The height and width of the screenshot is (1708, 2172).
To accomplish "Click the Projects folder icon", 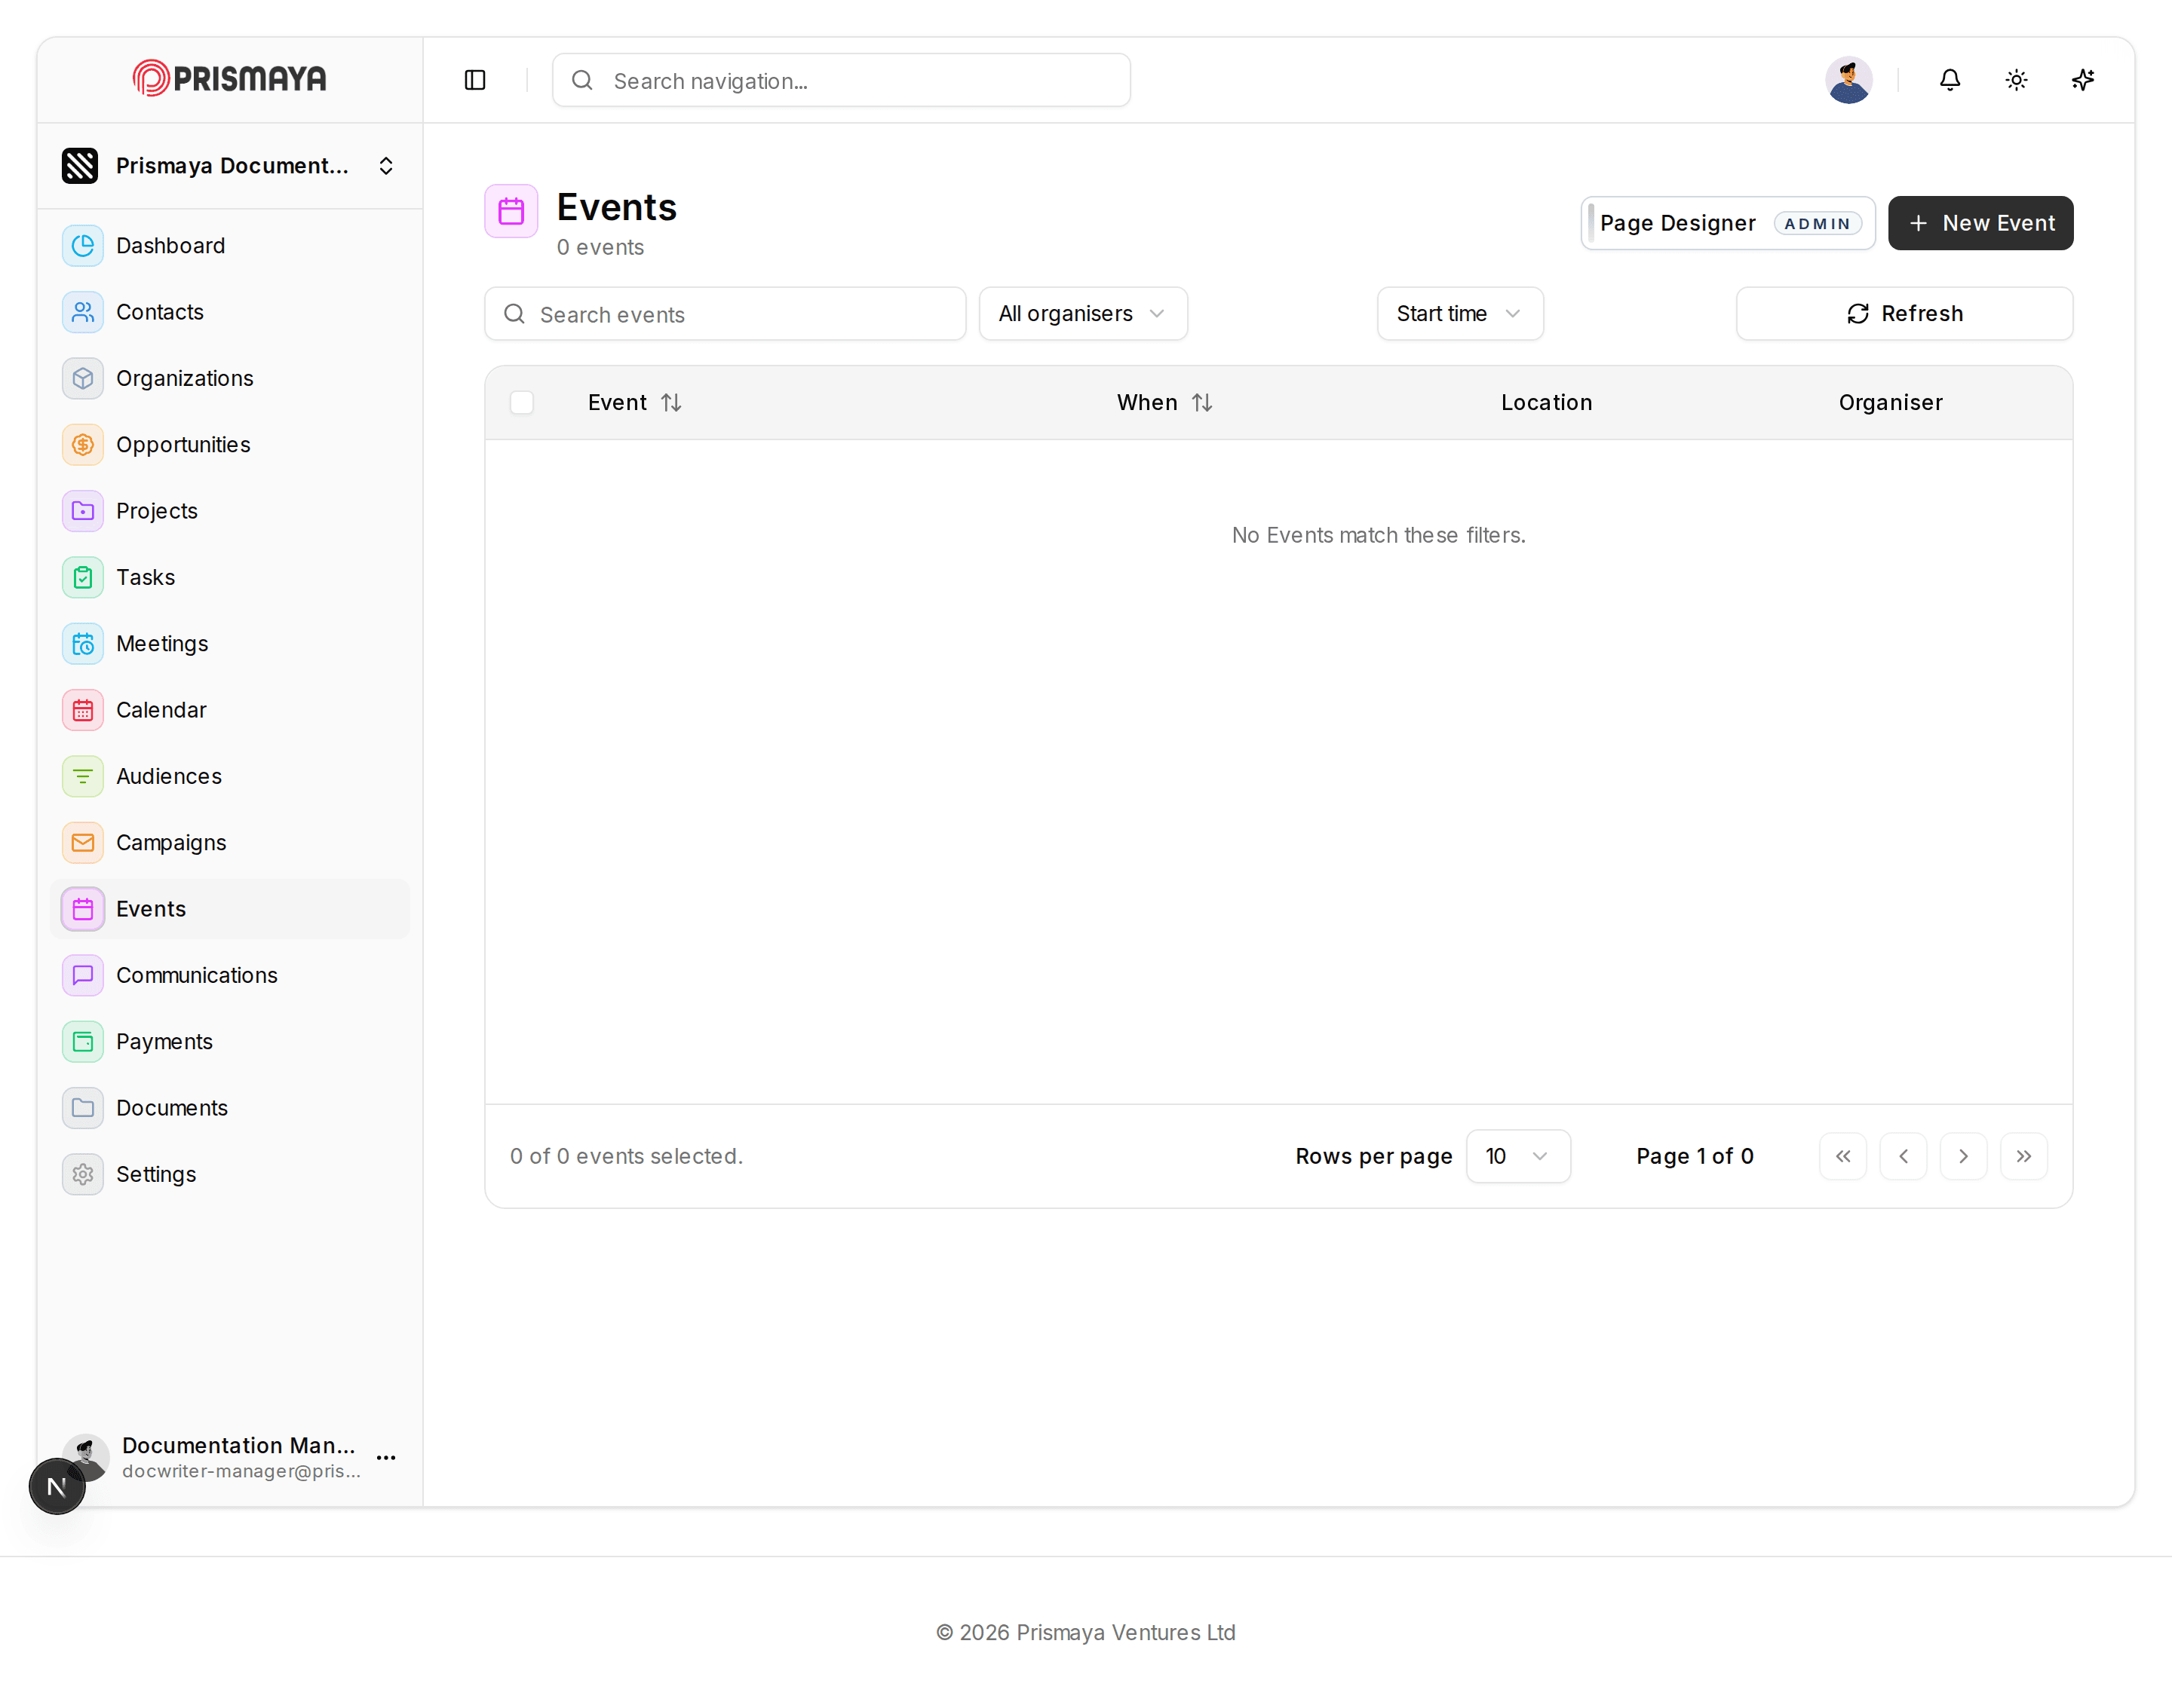I will click(83, 511).
